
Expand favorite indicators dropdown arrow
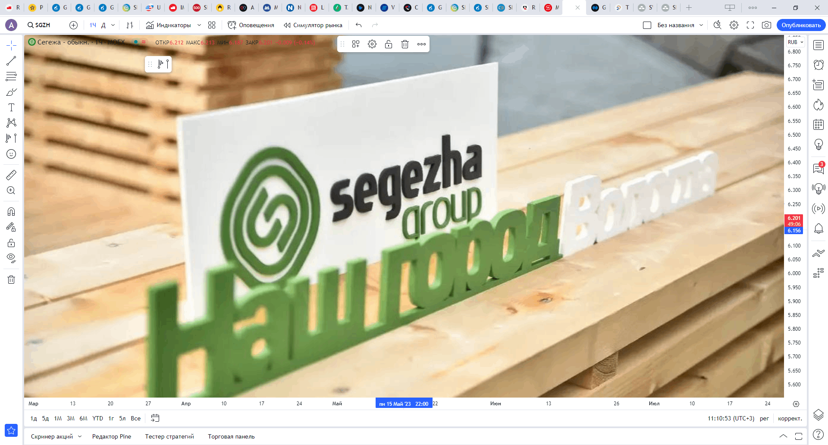click(x=199, y=25)
